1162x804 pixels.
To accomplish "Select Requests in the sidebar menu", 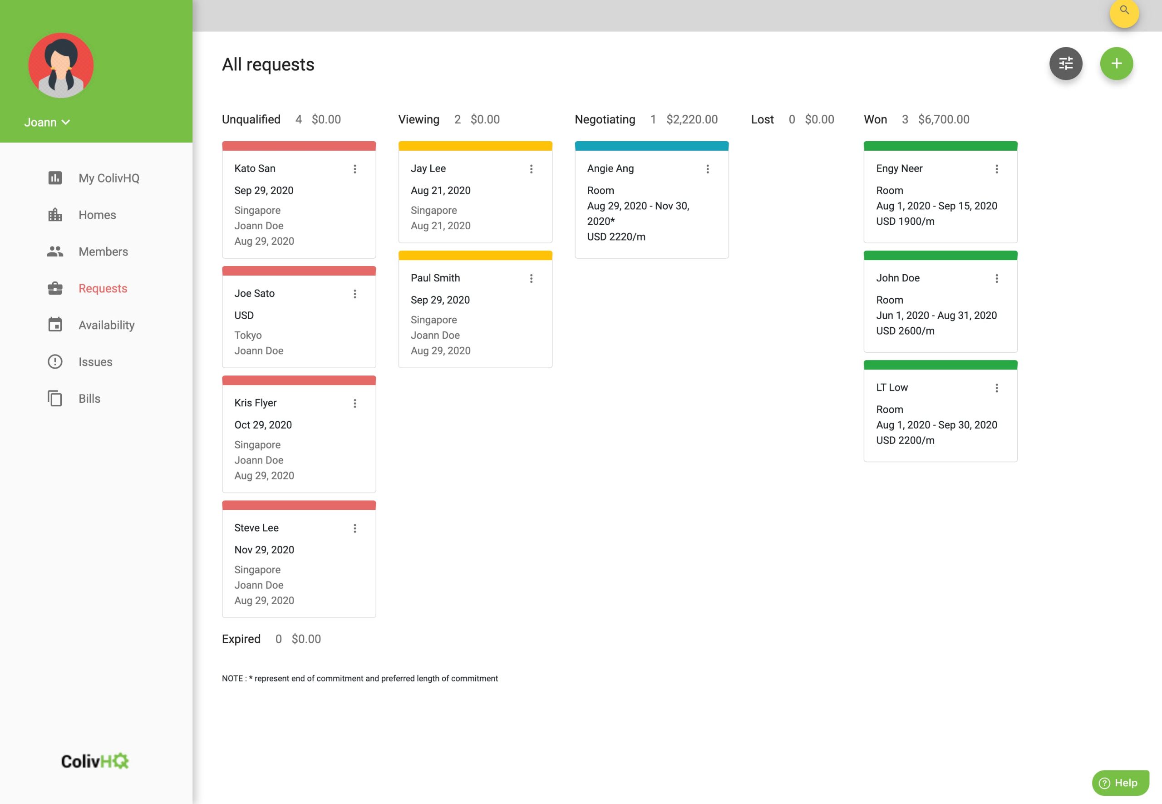I will (x=103, y=288).
